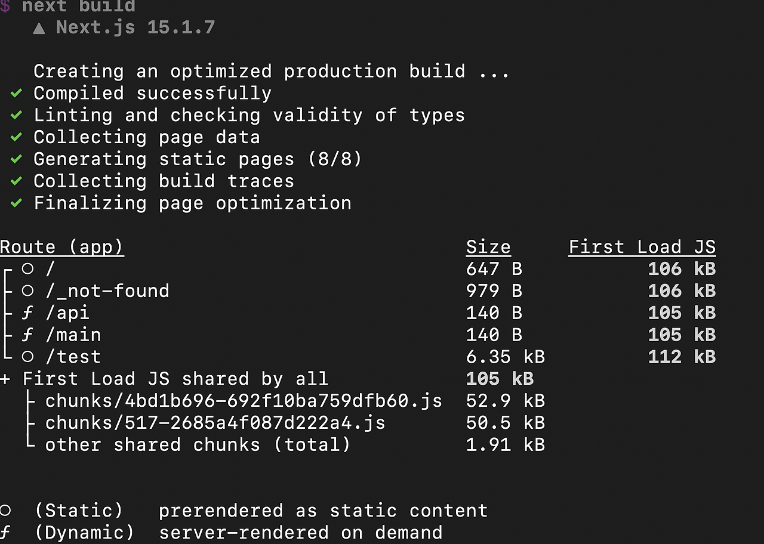The height and width of the screenshot is (544, 764).
Task: Click the dynamic ƒ symbol beside /api
Action: [27, 313]
